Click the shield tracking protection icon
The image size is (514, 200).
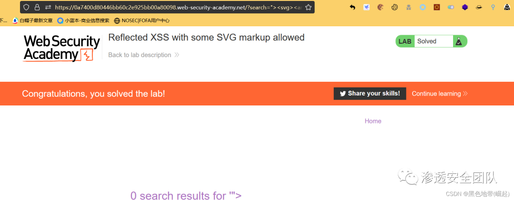(x=26, y=7)
